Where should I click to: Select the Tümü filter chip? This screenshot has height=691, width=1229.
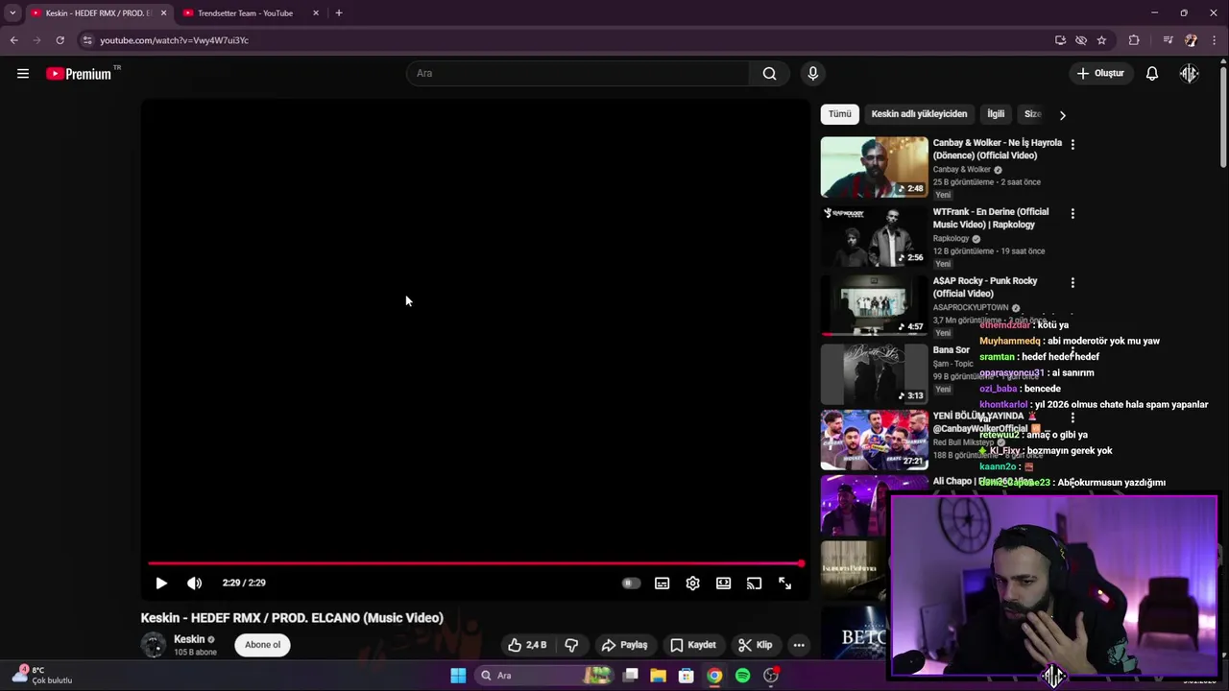click(840, 114)
